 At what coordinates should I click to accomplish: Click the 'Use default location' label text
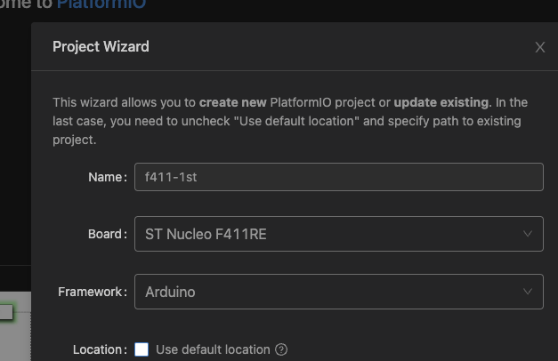(x=213, y=349)
